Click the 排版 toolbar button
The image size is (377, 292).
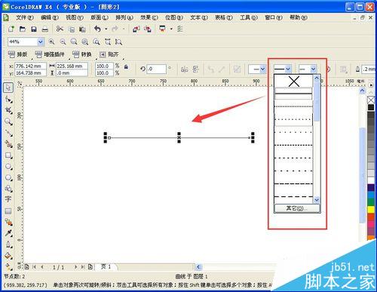point(17,54)
